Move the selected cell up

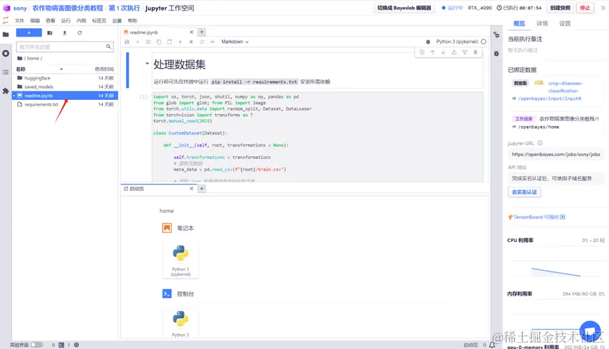tap(432, 52)
